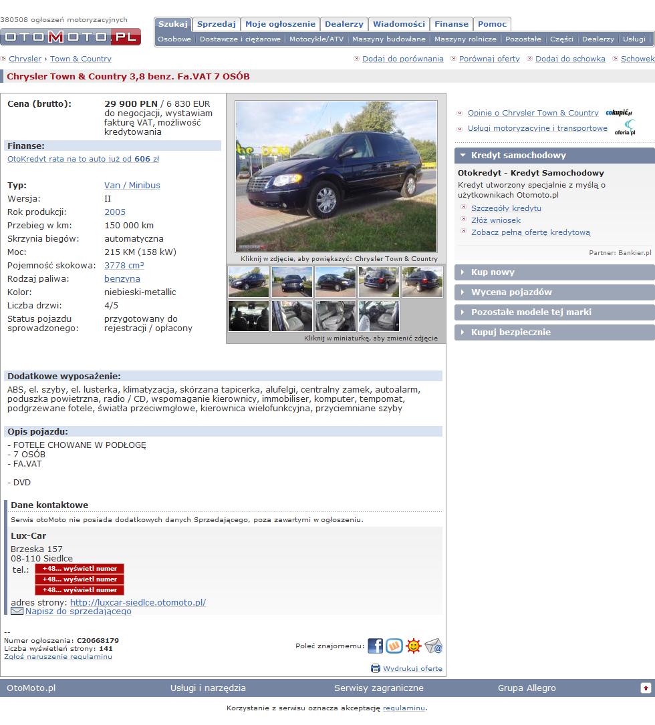The width and height of the screenshot is (655, 725).
Task: Open the Usługi i narzędzia footer section
Action: [208, 688]
